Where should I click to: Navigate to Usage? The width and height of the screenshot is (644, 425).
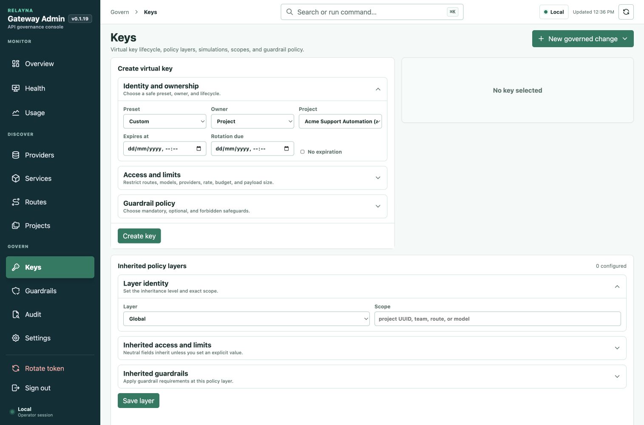(x=50, y=113)
